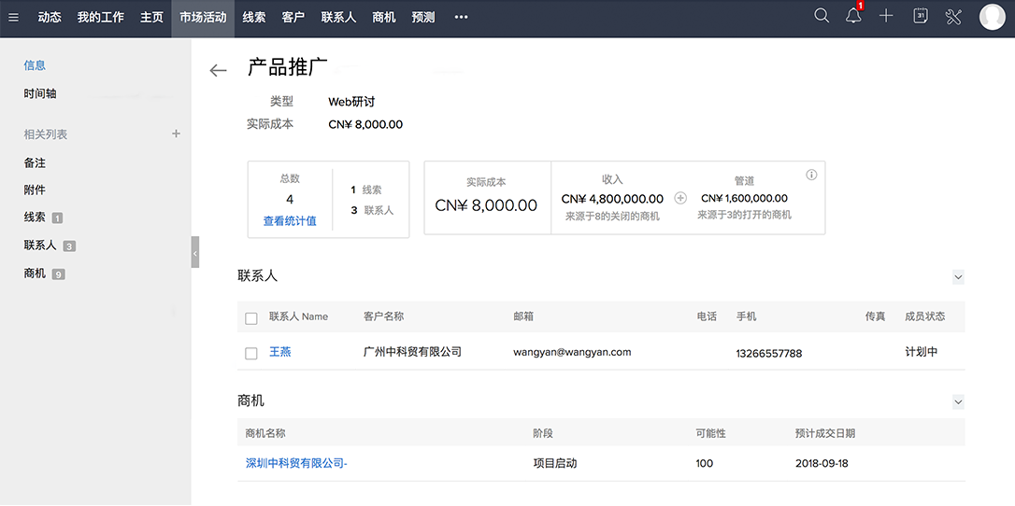Click the user profile avatar
This screenshot has width=1015, height=506.
coord(992,17)
